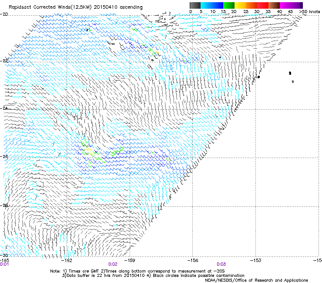The width and height of the screenshot is (322, 283).
Task: Click the chart title Rapidscat Corrected Winds
Action: tap(76, 7)
